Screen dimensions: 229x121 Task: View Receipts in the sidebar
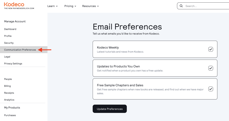pos(9,93)
